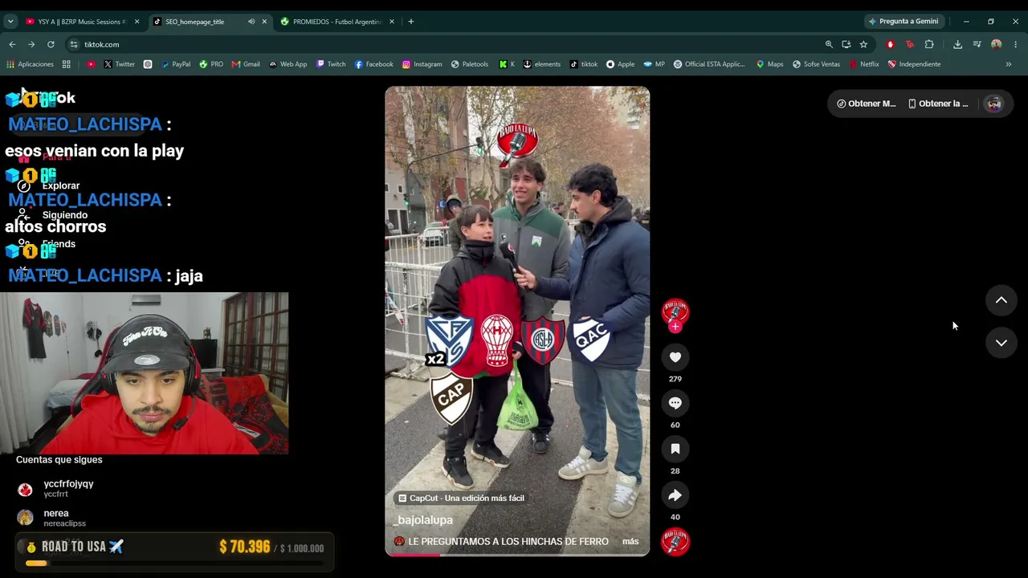Open the Chrome three-dot menu
The width and height of the screenshot is (1028, 578).
pos(1015,44)
